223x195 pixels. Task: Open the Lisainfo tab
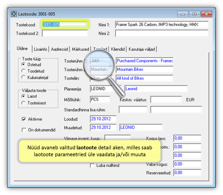[x=40, y=49]
